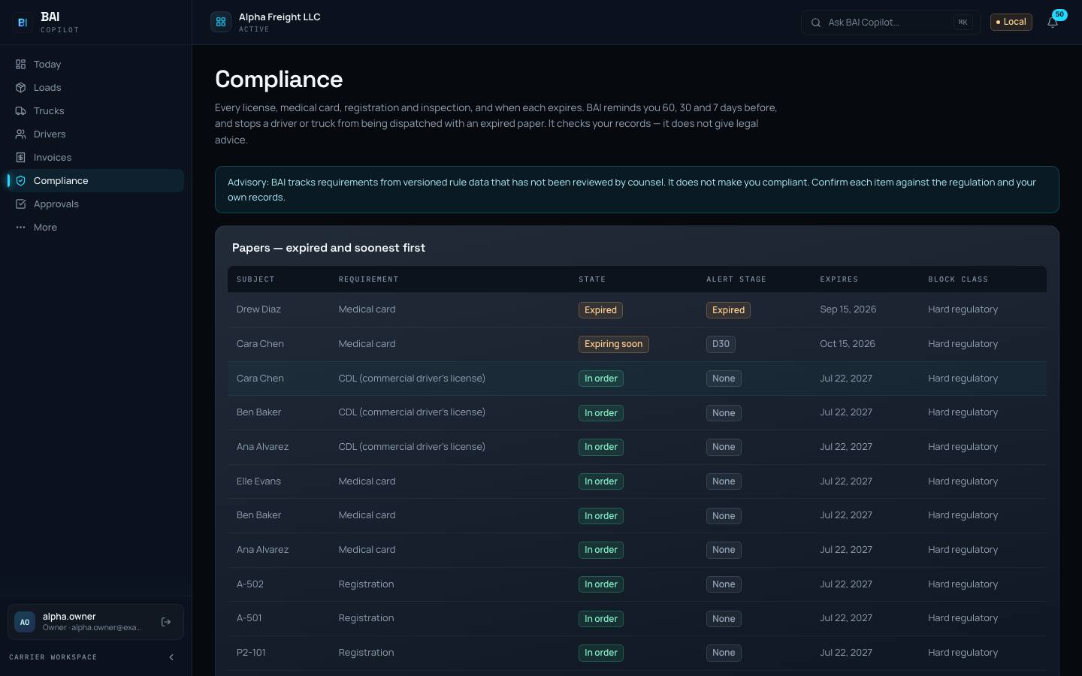Viewport: 1082px width, 676px height.
Task: Click the Alpha Freight LLC company name
Action: tap(280, 17)
